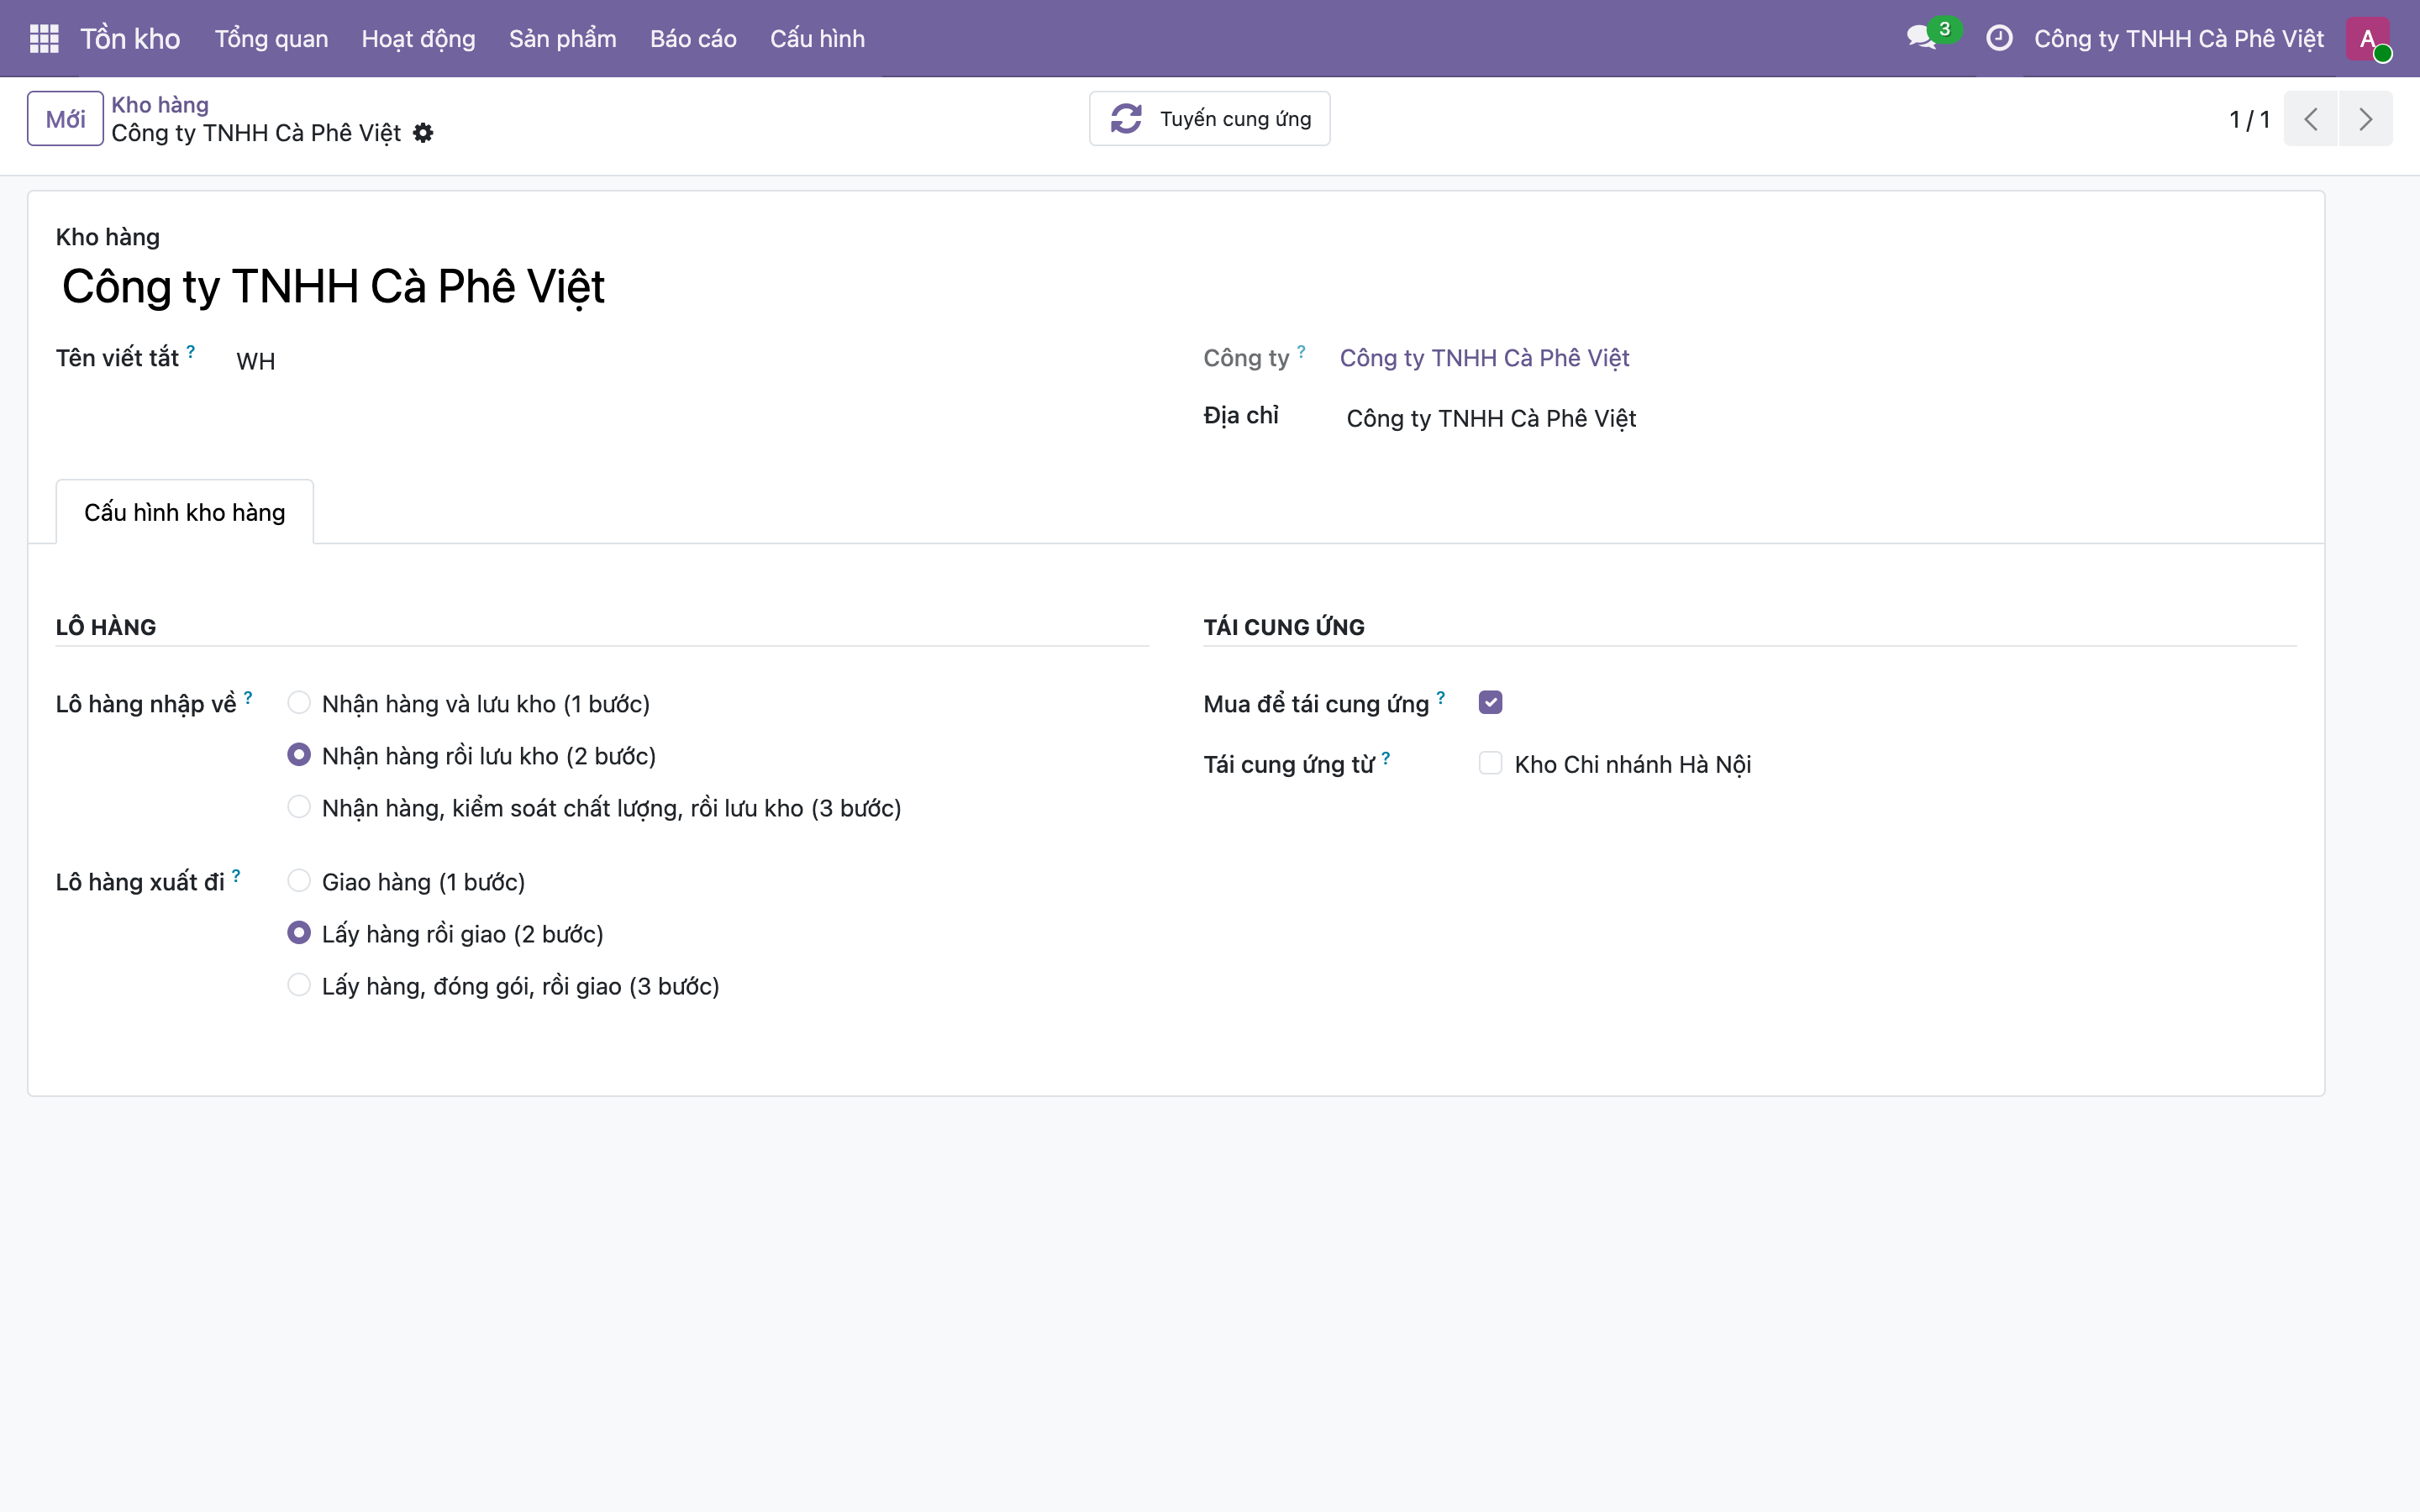
Task: Open the Hoạt động menu
Action: coord(418,39)
